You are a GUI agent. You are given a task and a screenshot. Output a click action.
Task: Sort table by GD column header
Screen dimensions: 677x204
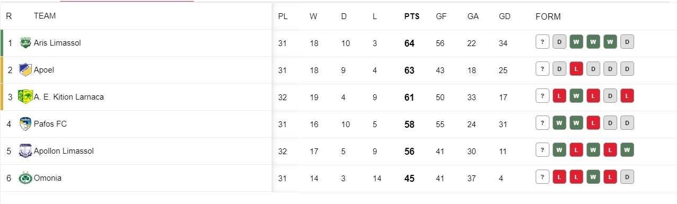tap(504, 16)
